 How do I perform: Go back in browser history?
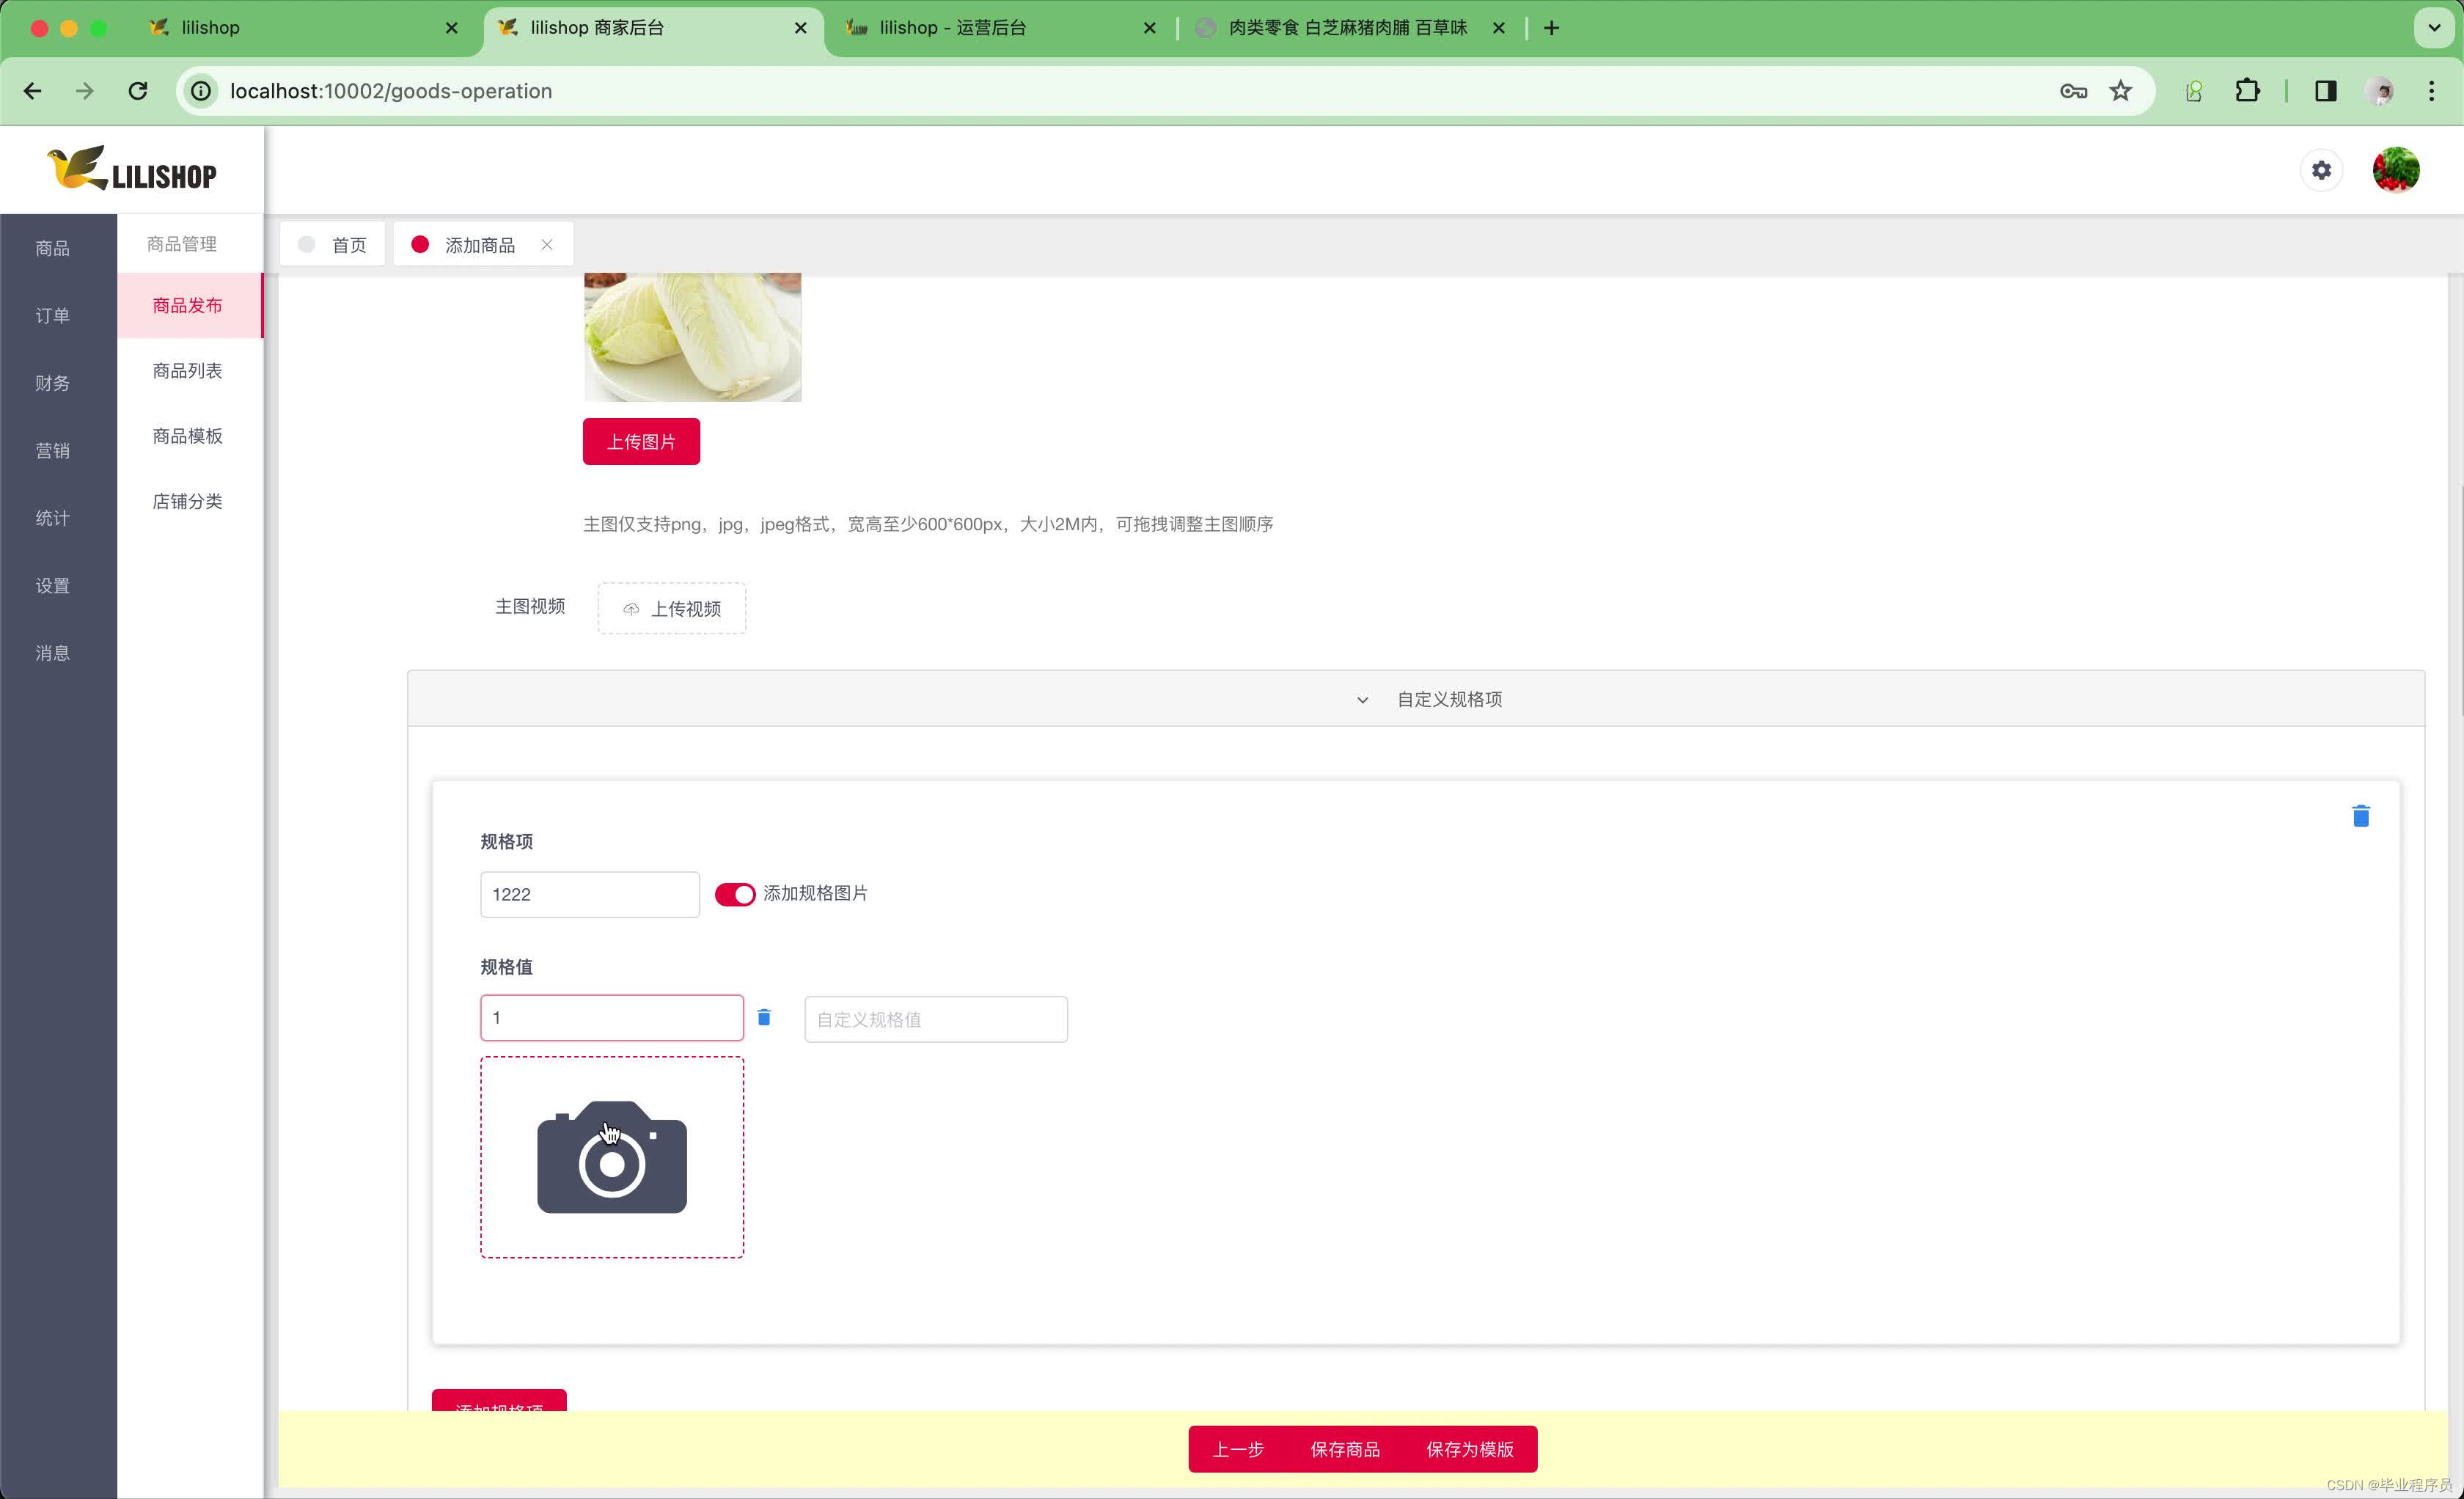tap(33, 91)
